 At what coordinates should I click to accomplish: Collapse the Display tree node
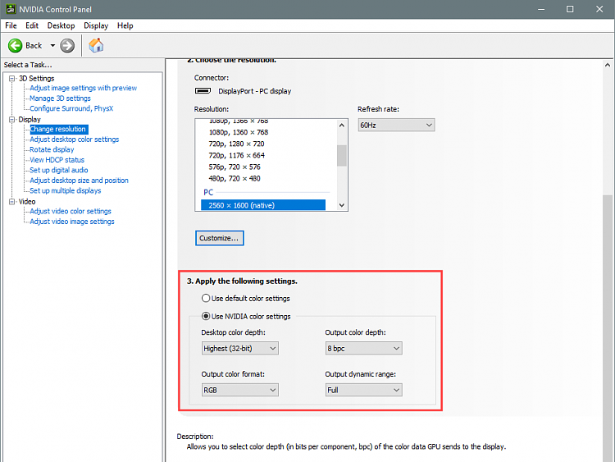tap(11, 119)
